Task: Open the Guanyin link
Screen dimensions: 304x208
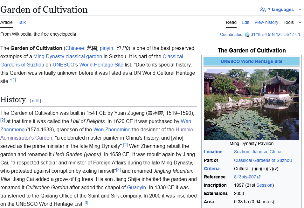Action: tap(136, 187)
